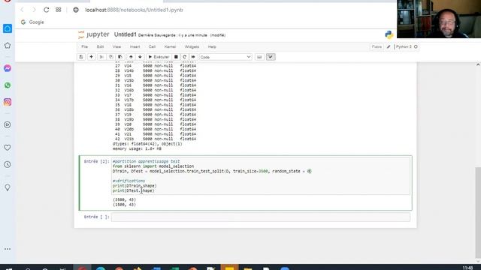Insert a new cell below with plus icon
This screenshot has width=481, height=270.
click(92, 57)
